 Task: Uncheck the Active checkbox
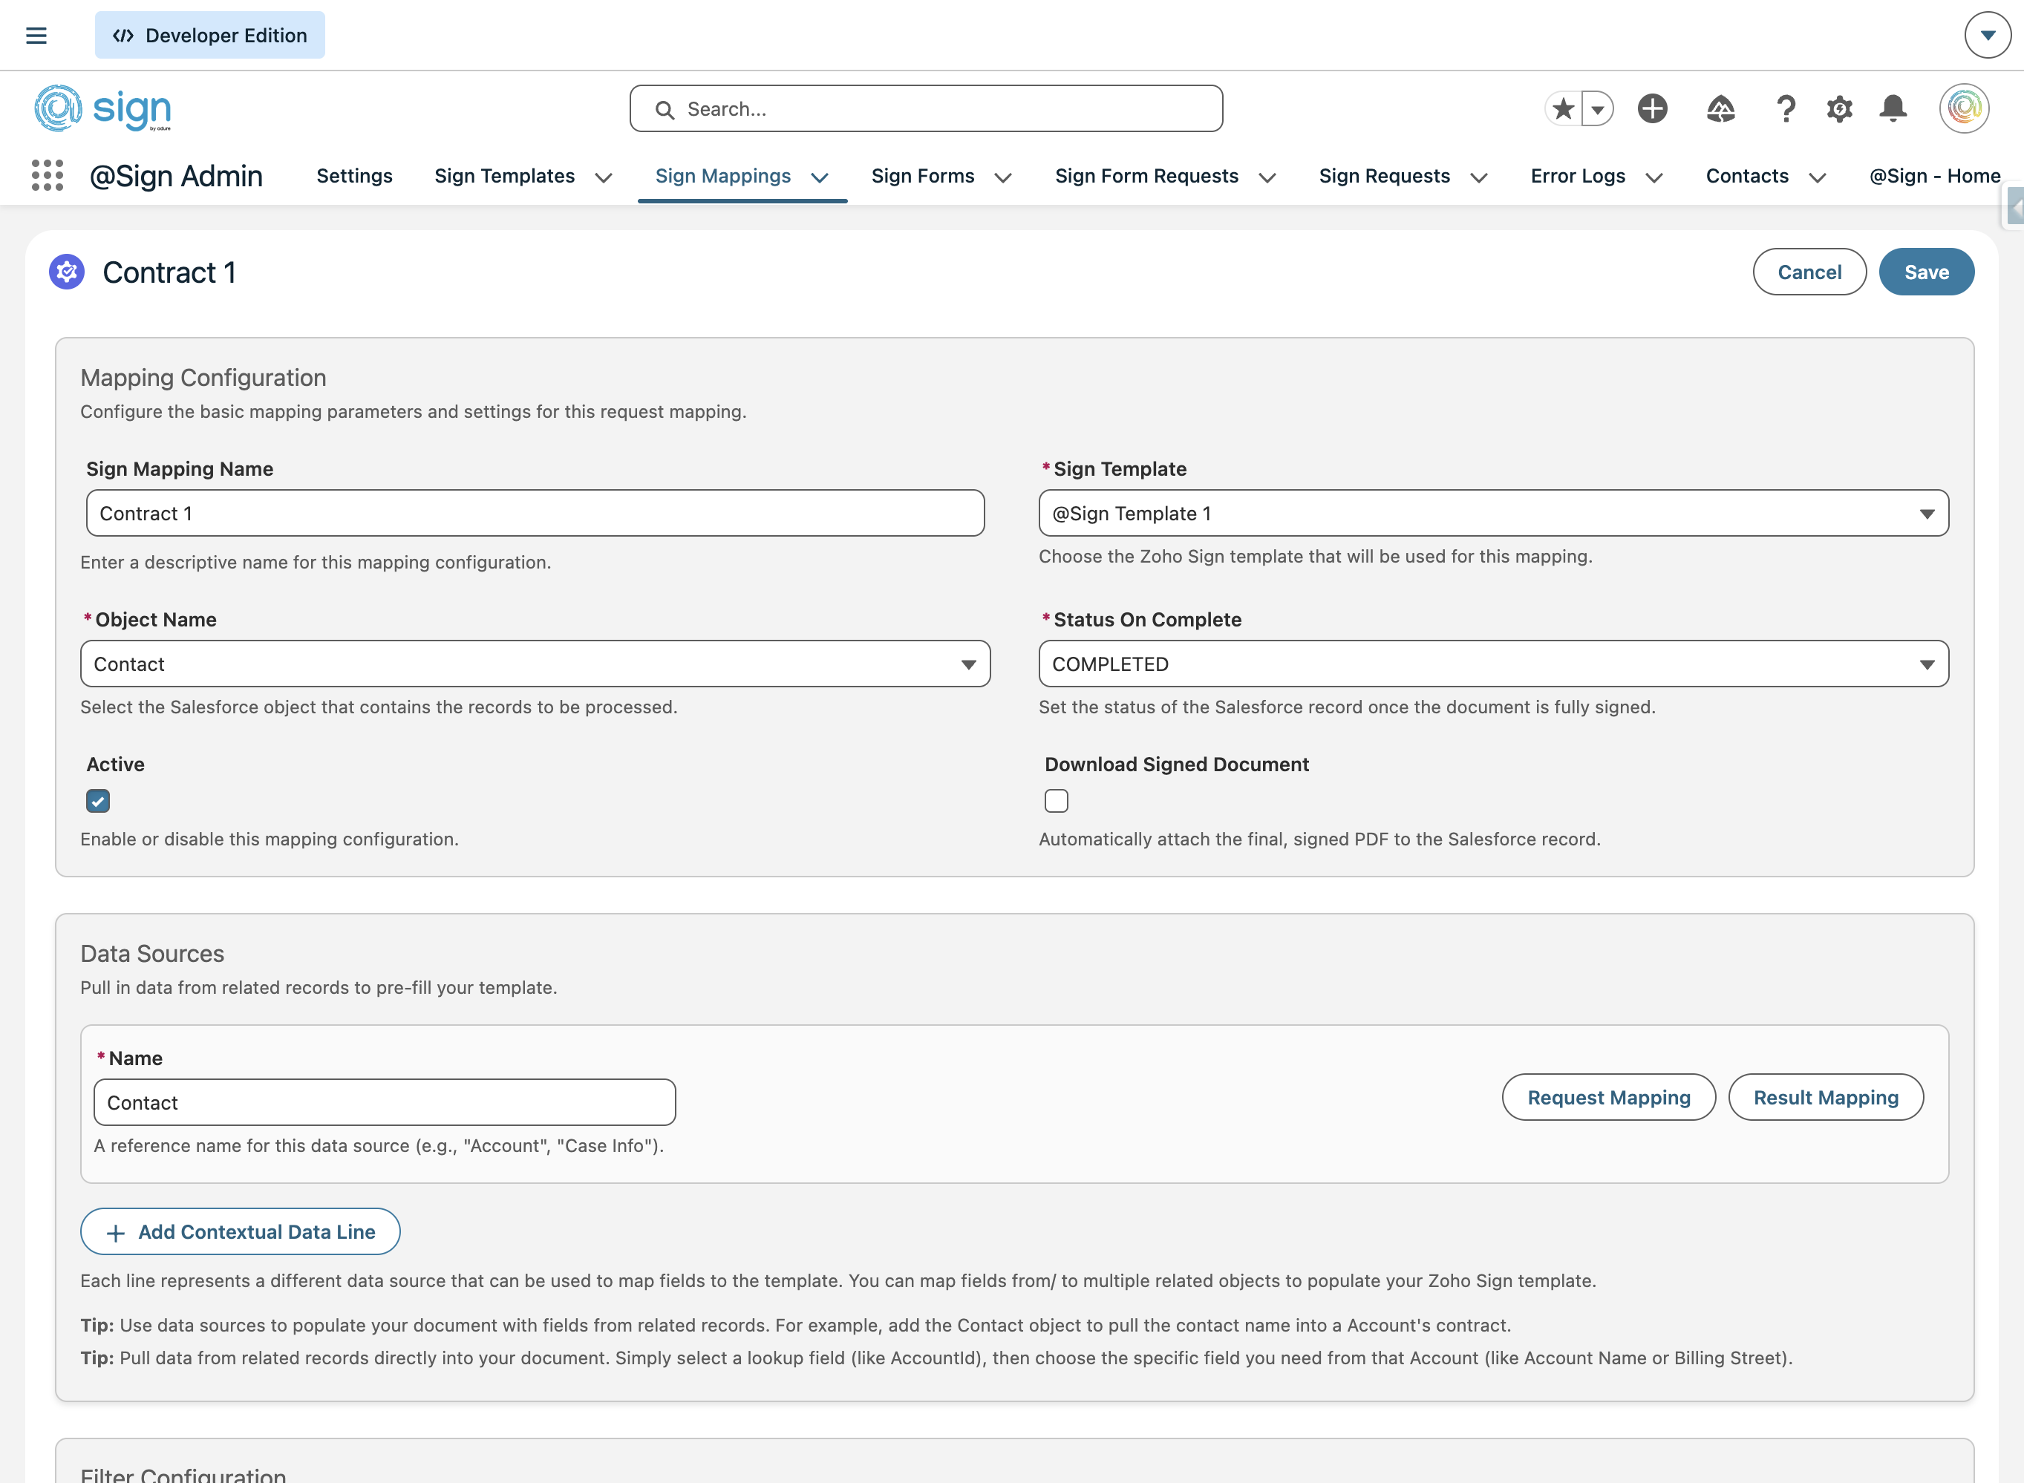coord(98,801)
